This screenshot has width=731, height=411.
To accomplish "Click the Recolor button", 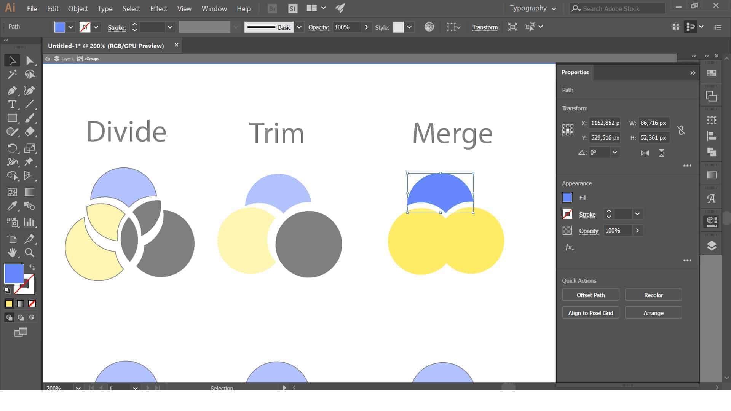I will pyautogui.click(x=653, y=295).
